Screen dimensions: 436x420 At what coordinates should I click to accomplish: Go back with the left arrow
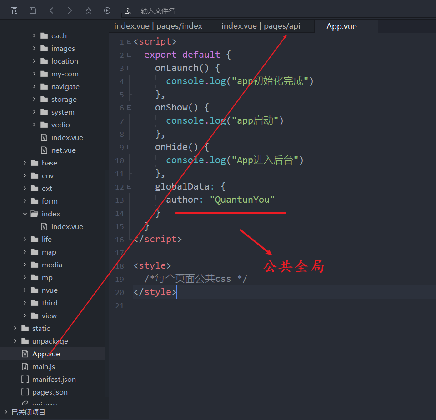(51, 10)
